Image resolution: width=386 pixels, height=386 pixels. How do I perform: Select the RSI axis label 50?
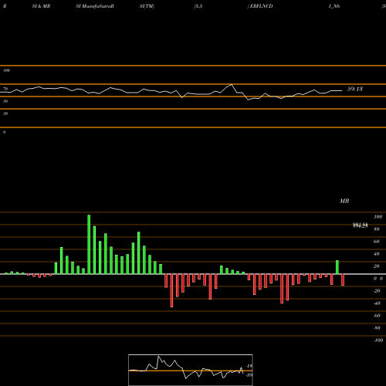point(5,101)
